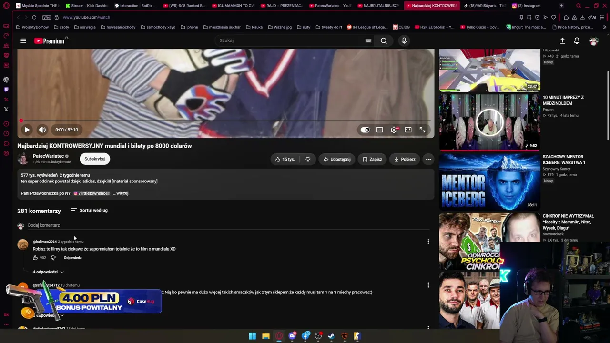Open X (Twitter) from the Opera sidebar
Image resolution: width=610 pixels, height=343 pixels.
pyautogui.click(x=6, y=109)
